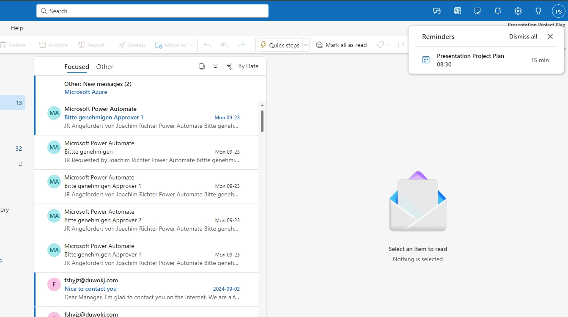Click the message list scrollbar thumb

(262, 121)
